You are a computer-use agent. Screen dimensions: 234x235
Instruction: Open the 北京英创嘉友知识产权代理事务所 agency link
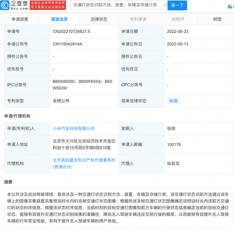[x=84, y=163]
